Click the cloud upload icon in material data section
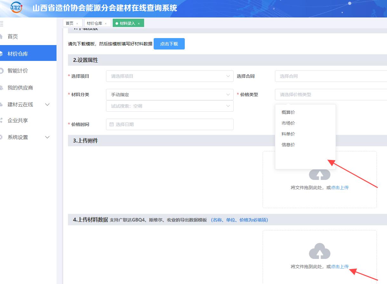Viewport: 387px width, 284px height. [x=319, y=251]
